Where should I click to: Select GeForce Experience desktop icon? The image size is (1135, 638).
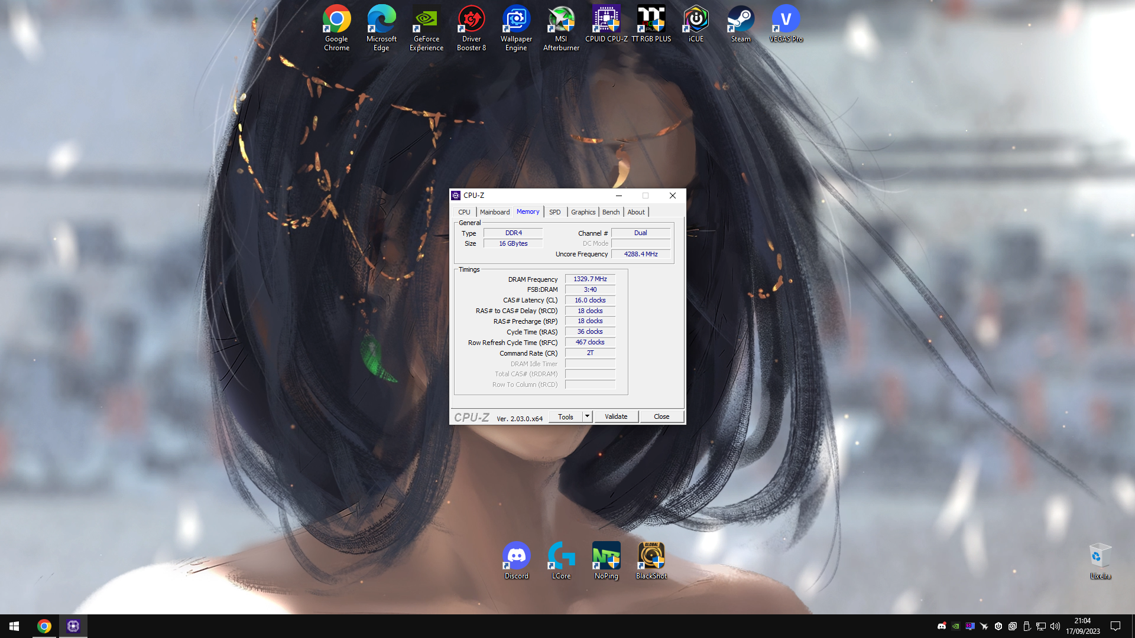pos(426,28)
